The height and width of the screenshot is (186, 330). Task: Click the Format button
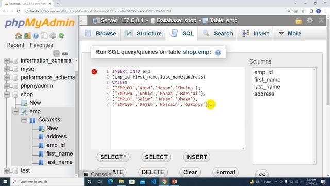pos(226,172)
